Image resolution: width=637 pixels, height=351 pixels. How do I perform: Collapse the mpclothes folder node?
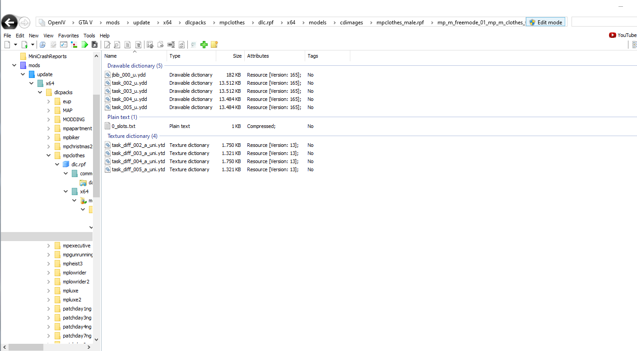click(x=49, y=155)
